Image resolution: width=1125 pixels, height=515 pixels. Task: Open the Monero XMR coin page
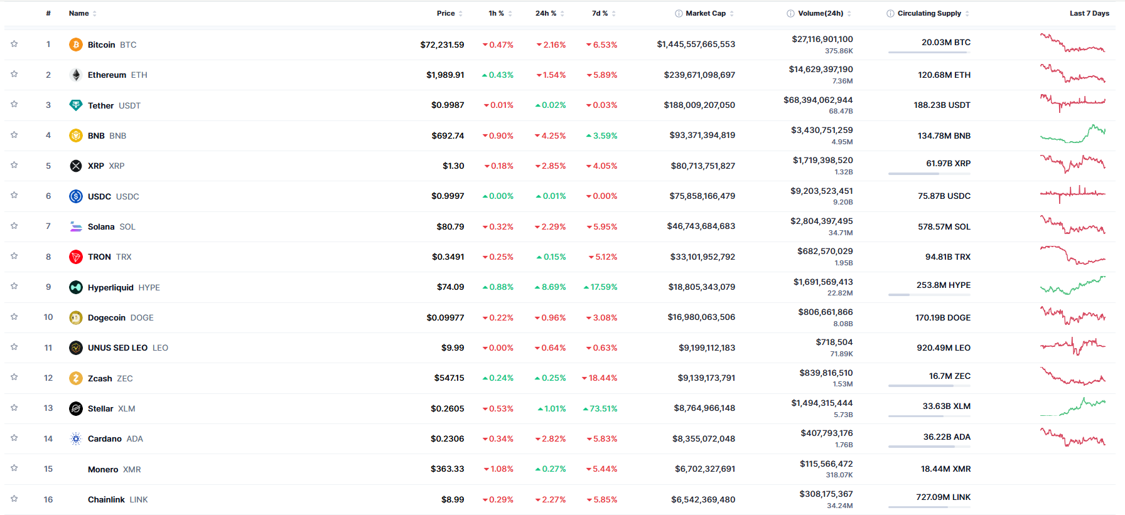pyautogui.click(x=114, y=469)
